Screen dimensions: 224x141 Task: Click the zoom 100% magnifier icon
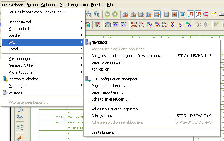point(97,14)
